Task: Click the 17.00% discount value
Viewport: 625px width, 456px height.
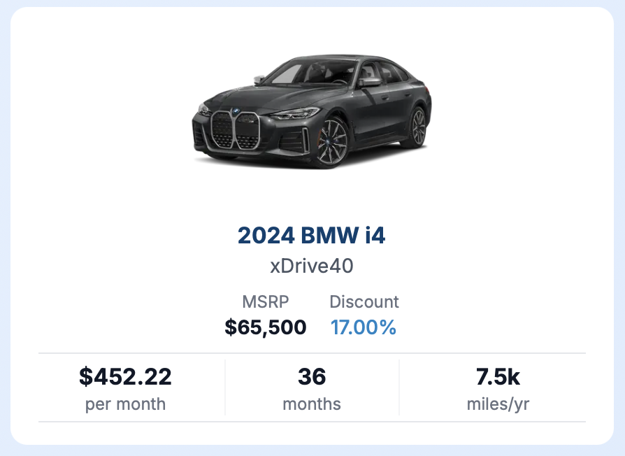Action: 364,327
